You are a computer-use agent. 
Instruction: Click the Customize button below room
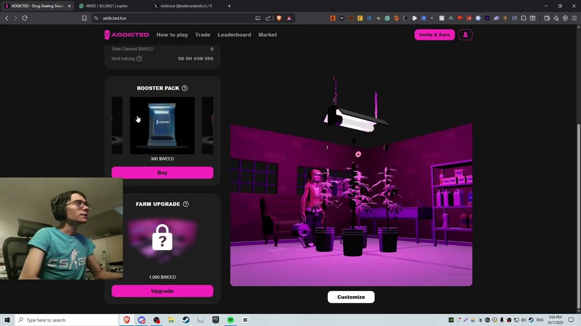(x=351, y=297)
